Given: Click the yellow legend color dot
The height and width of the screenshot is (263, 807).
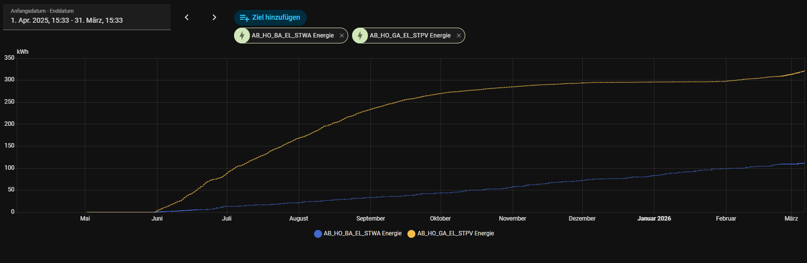Looking at the screenshot, I should (x=411, y=234).
